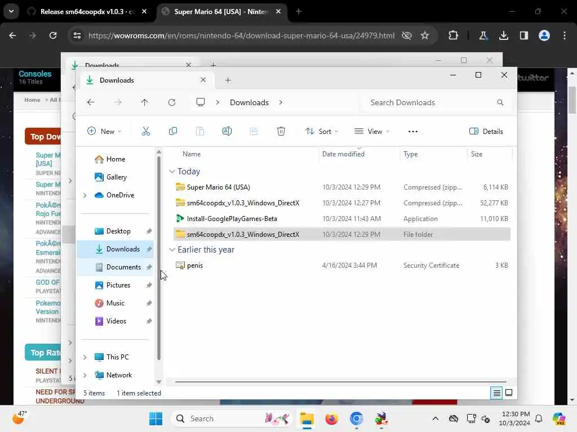577x432 pixels.
Task: Select sm64coopdx_v1.0.3_Windows_DirectX File folder row
Action: pyautogui.click(x=342, y=235)
